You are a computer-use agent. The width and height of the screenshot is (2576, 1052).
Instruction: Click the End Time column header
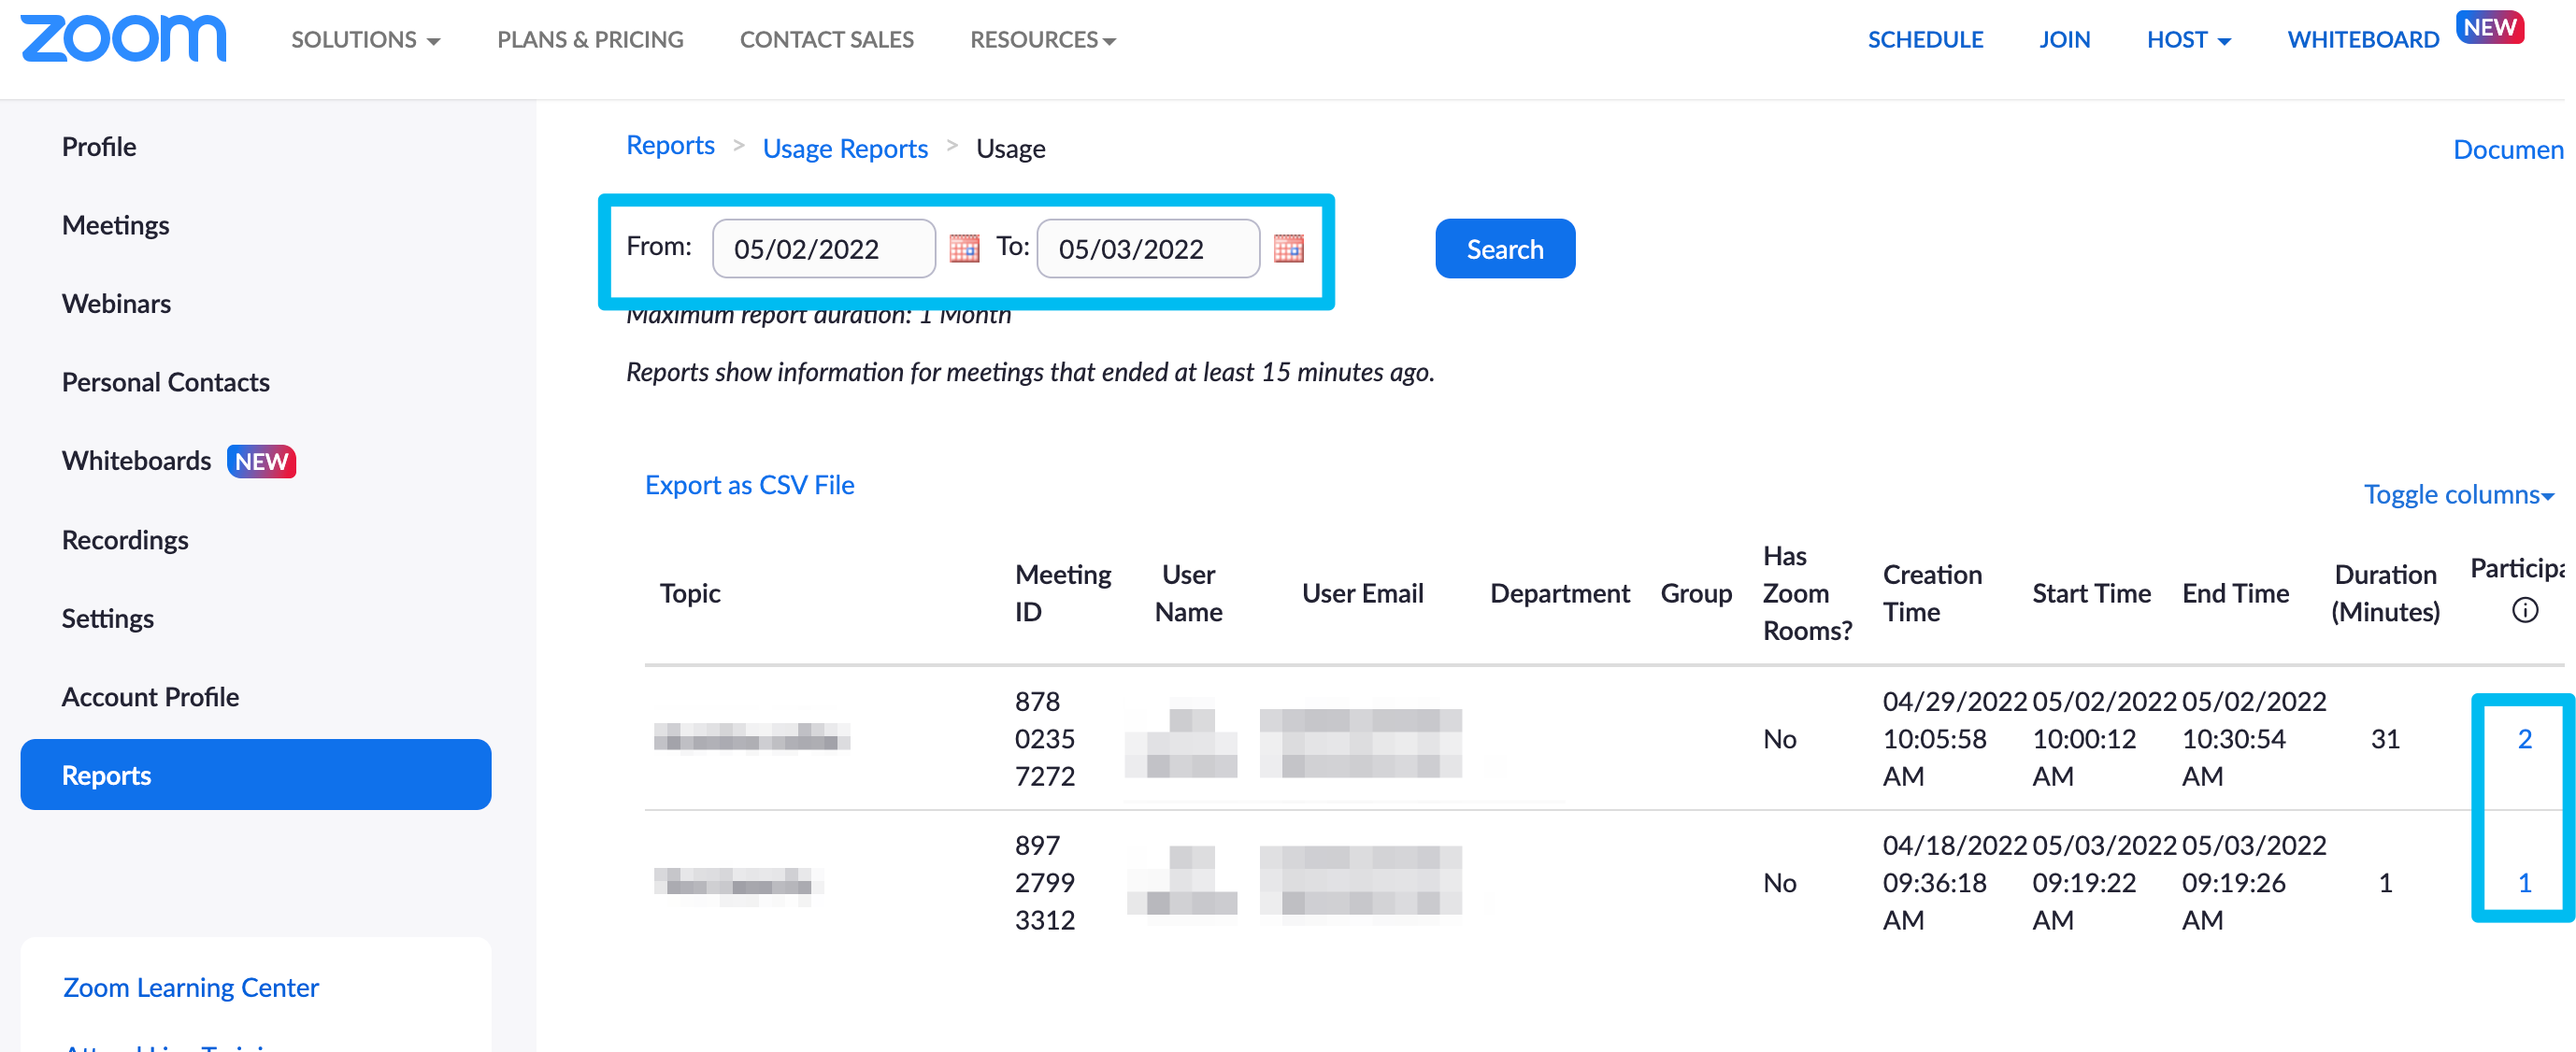tap(2235, 593)
